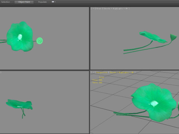This screenshot has width=179, height=134.
Task: Click the ribbon minimize toggle icon
Action: 53,2
